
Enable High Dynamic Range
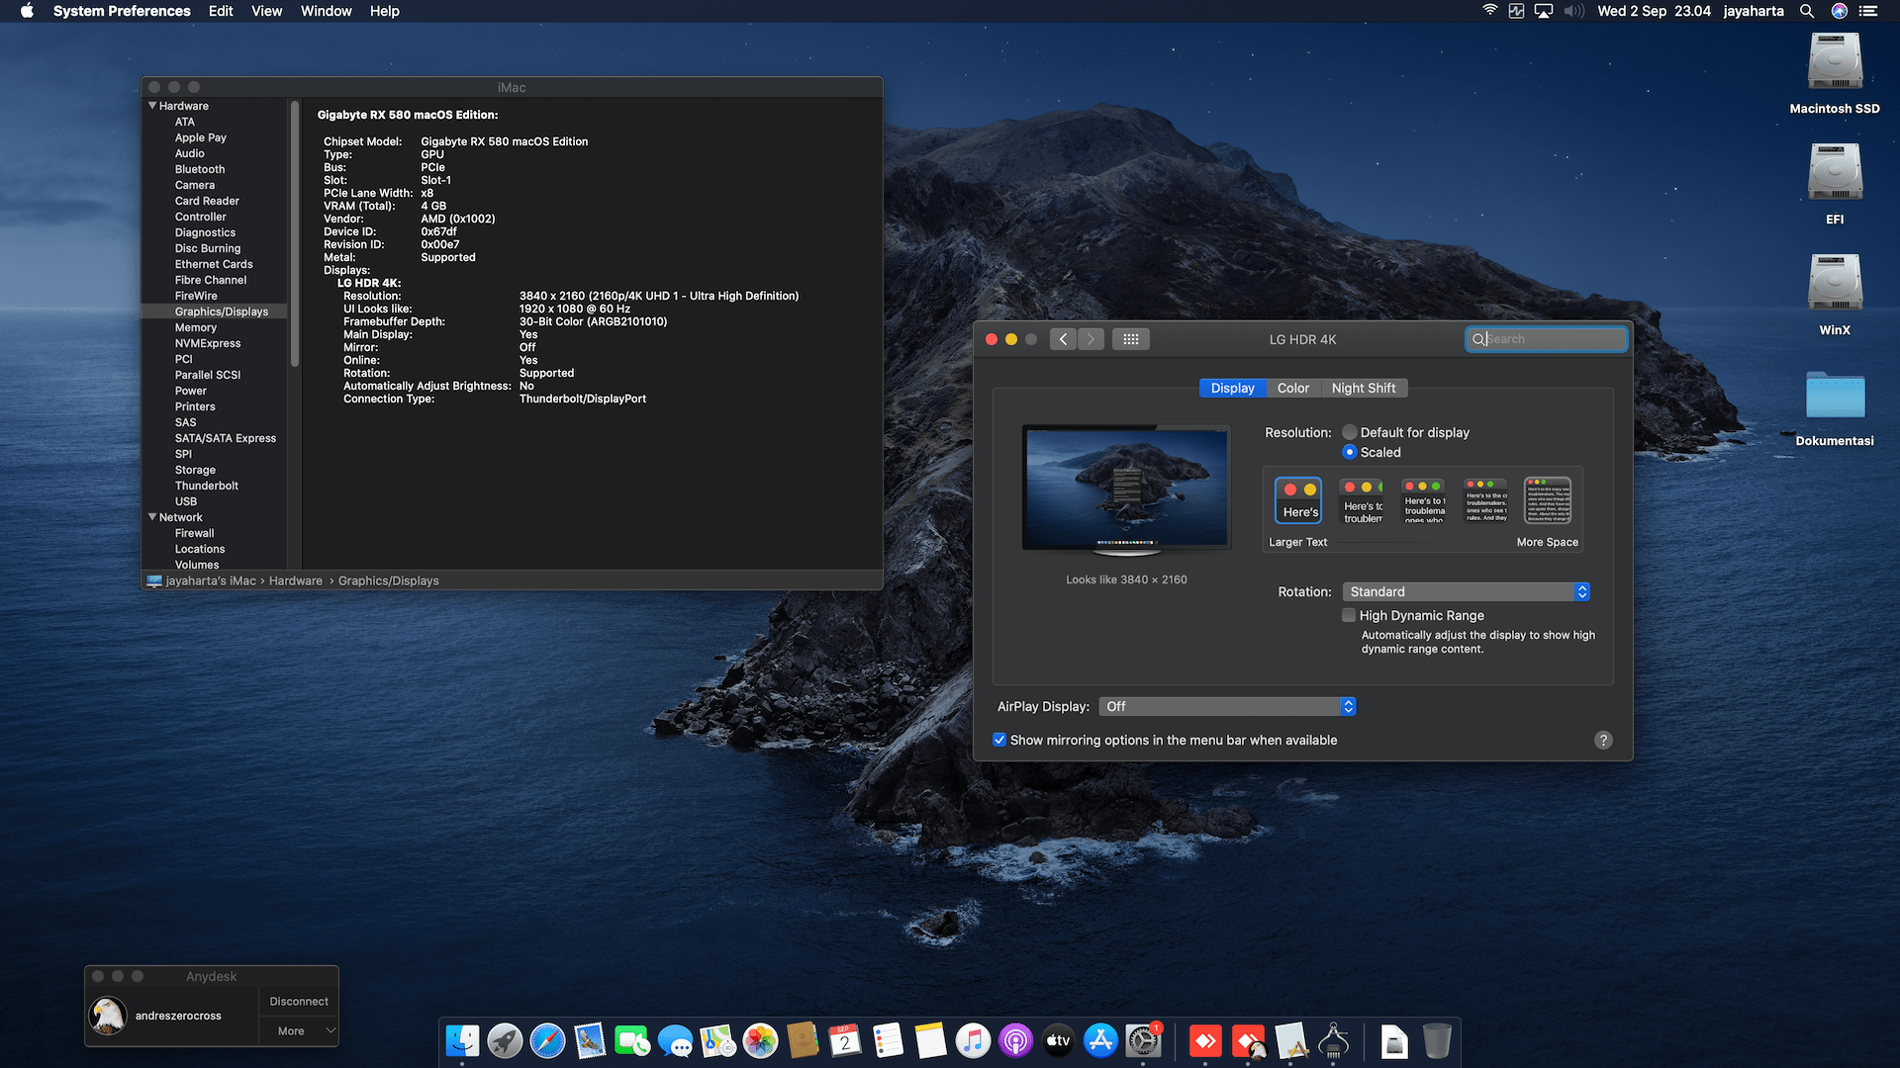(1348, 615)
